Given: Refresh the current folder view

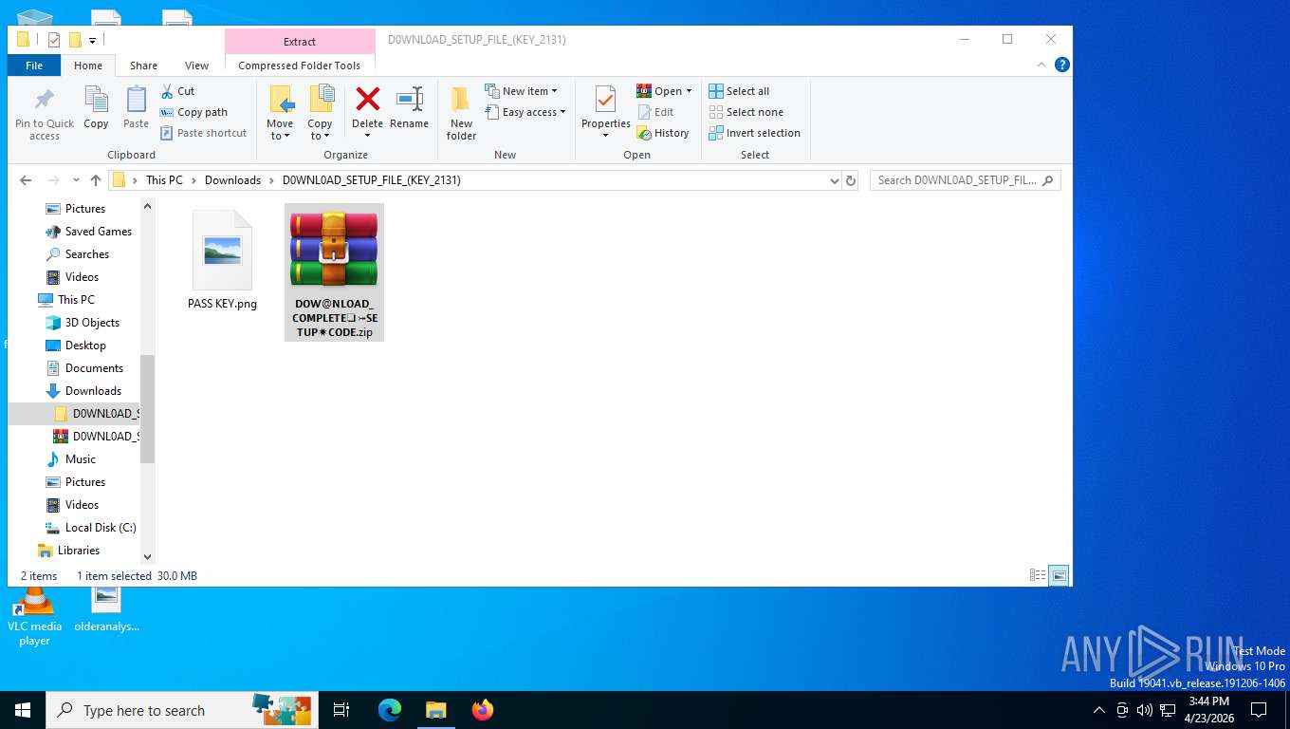Looking at the screenshot, I should click(x=851, y=180).
